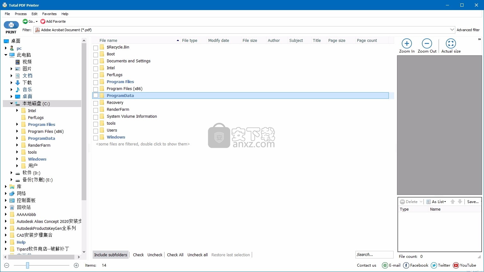Open the Go dropdown arrow

click(37, 22)
